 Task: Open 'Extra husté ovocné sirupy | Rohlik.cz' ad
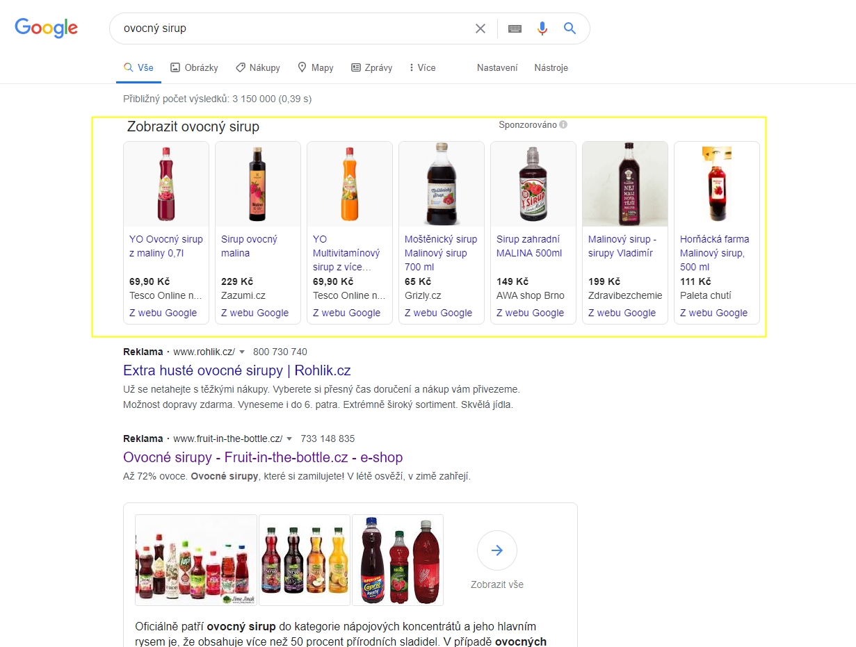[237, 370]
